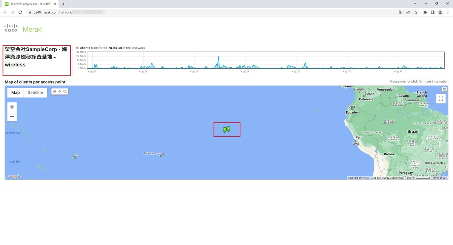453x245 pixels.
Task: Click the Colombia label on the map
Action: (x=366, y=100)
